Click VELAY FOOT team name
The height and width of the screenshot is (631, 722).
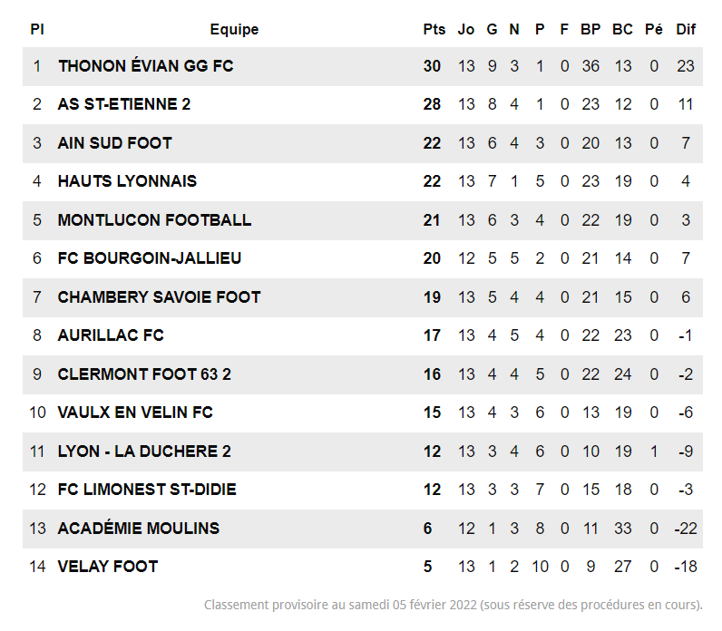(108, 567)
